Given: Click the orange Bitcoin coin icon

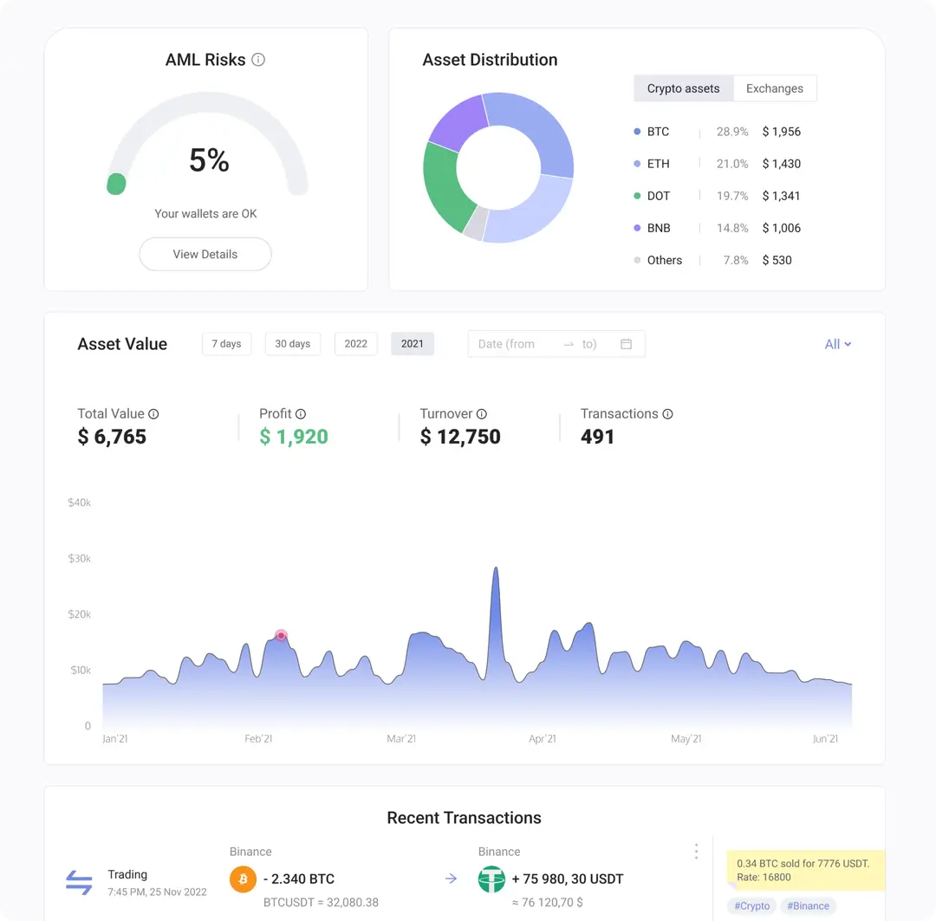Looking at the screenshot, I should click(243, 879).
